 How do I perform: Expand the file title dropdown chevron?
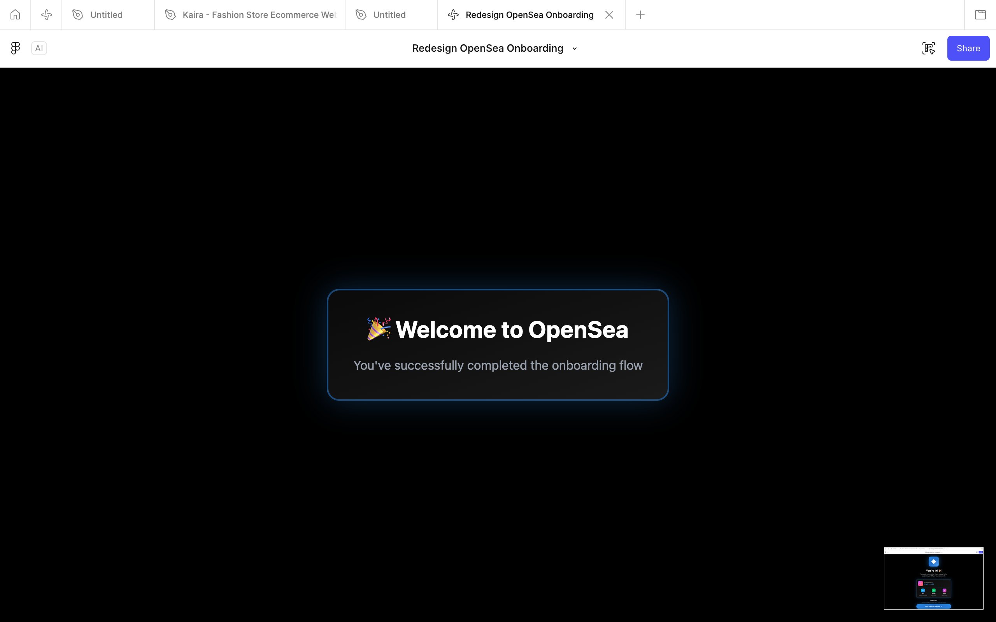575,49
